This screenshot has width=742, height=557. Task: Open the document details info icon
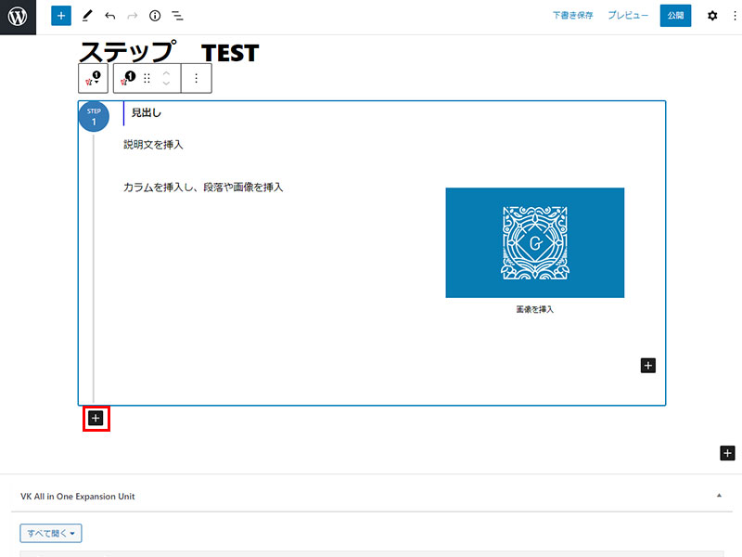155,16
